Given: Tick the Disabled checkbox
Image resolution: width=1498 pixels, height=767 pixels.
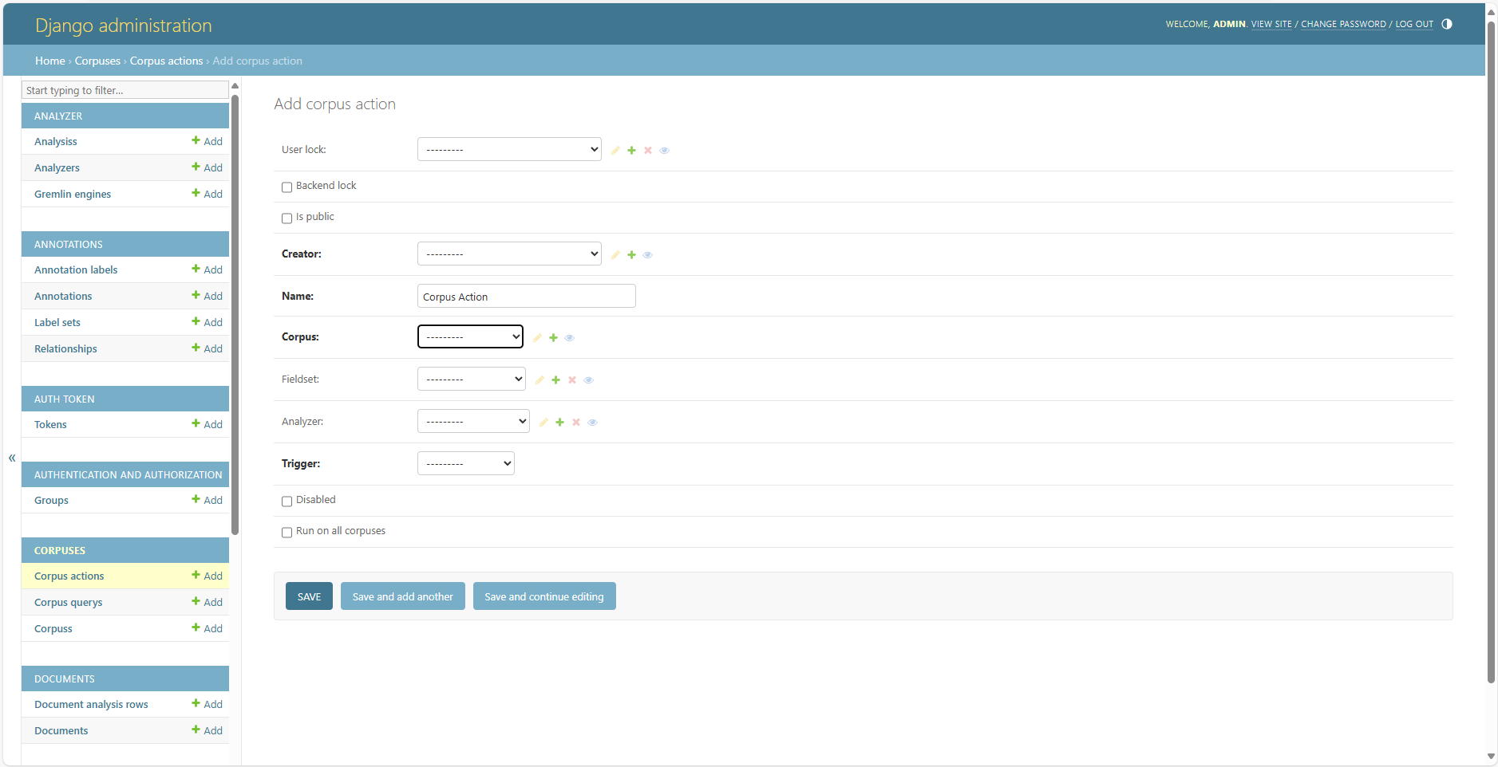Looking at the screenshot, I should point(287,501).
